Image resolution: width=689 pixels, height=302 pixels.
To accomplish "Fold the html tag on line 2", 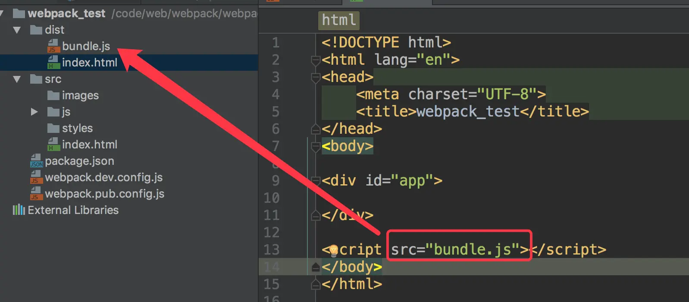I will click(316, 60).
